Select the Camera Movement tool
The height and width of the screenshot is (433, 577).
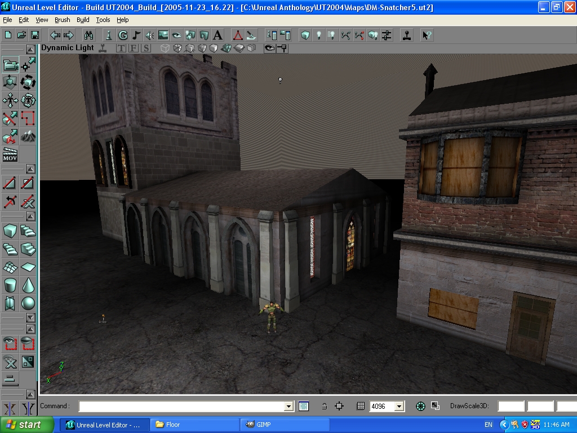[10, 65]
